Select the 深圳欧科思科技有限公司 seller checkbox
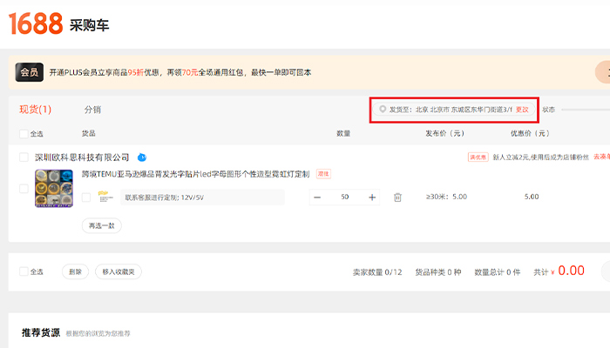Image resolution: width=610 pixels, height=348 pixels. (x=24, y=157)
